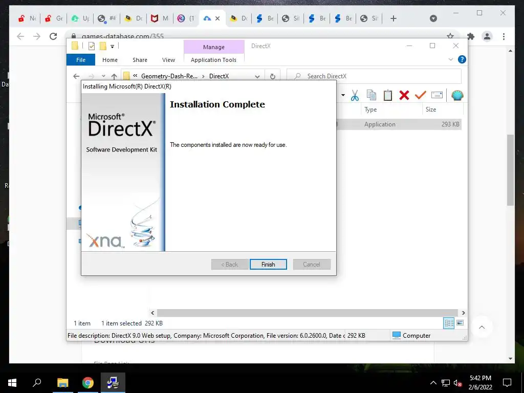Click the red X Delete icon in Explorer
Viewport: 524px width, 393px height.
point(404,95)
